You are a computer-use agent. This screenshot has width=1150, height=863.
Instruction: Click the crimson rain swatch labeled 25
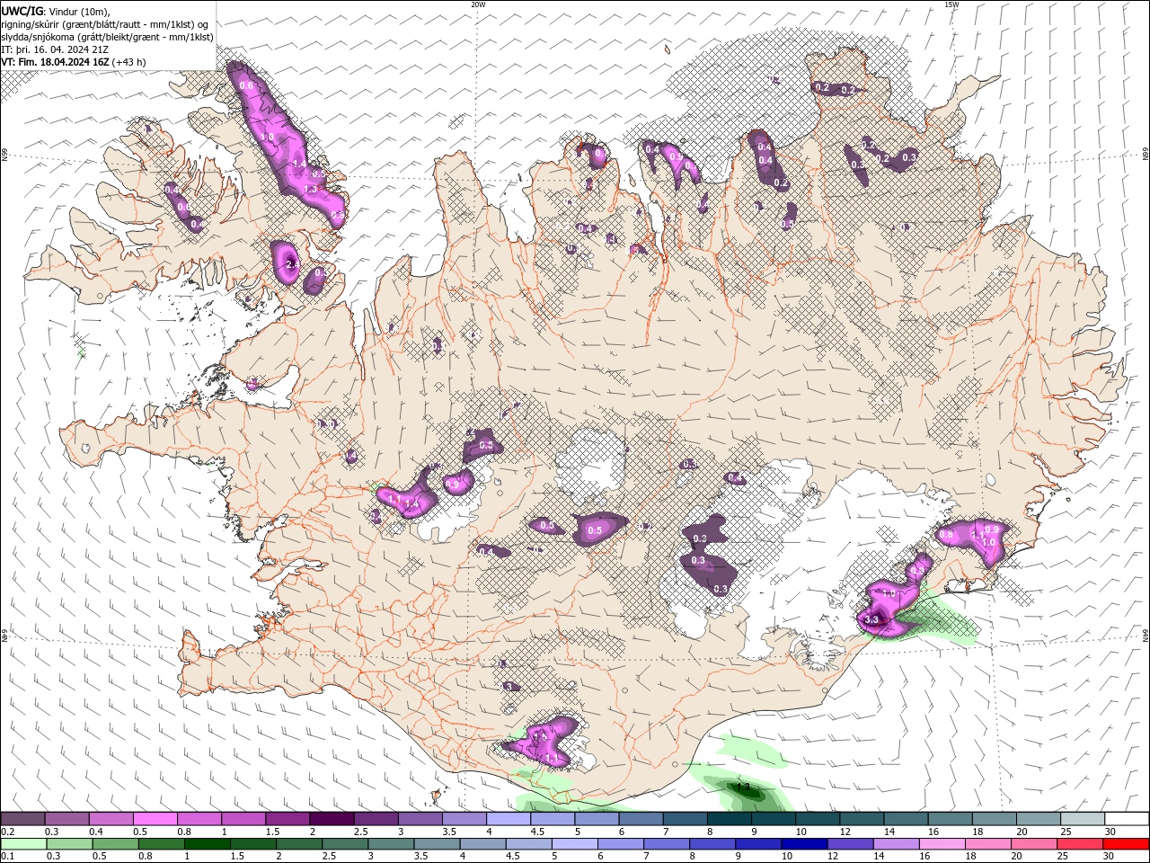1080,844
